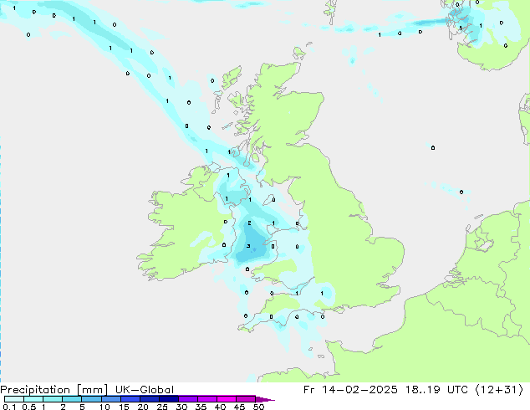Viewport: 530px width, 410px height.
Task: Click the '35' legend tick label
Action: click(201, 407)
